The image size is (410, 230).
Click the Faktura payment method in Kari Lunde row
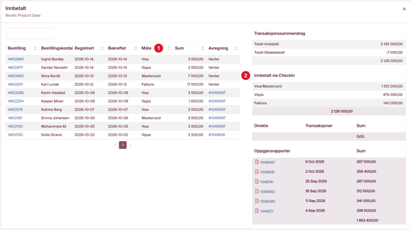(x=148, y=84)
